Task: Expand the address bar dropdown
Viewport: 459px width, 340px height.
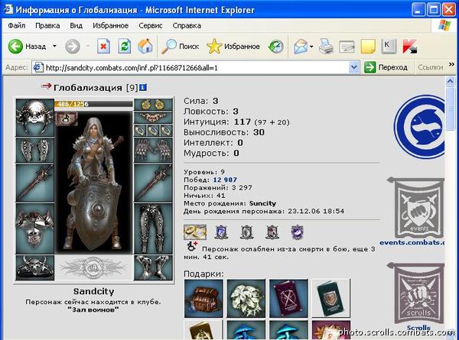Action: click(x=354, y=68)
